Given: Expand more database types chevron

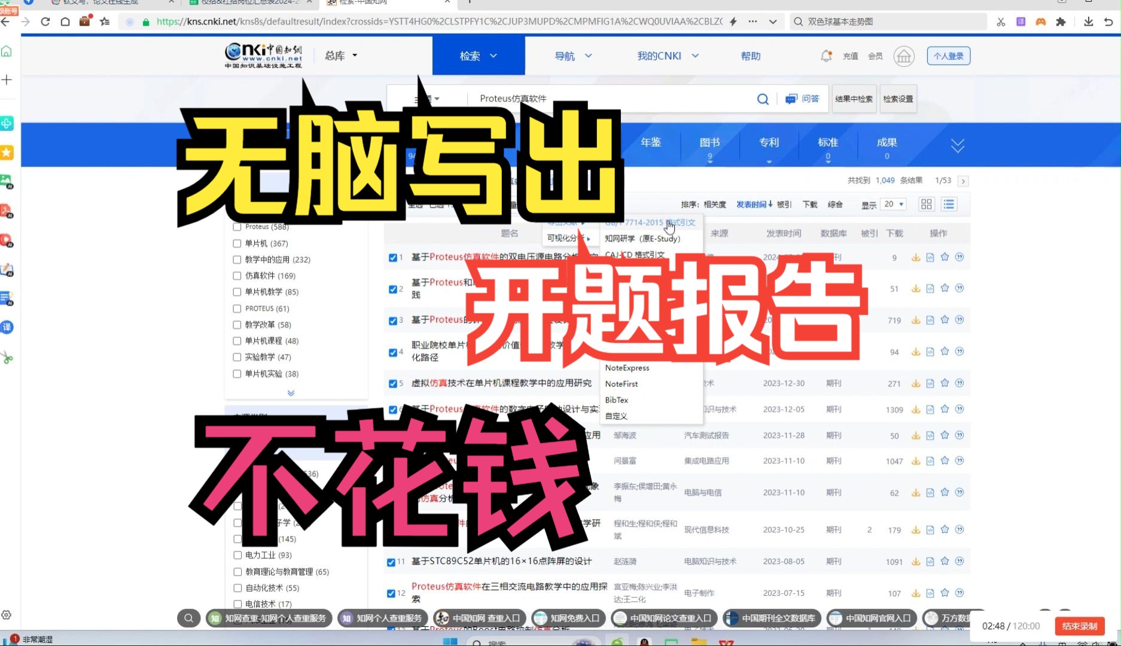Looking at the screenshot, I should point(957,145).
